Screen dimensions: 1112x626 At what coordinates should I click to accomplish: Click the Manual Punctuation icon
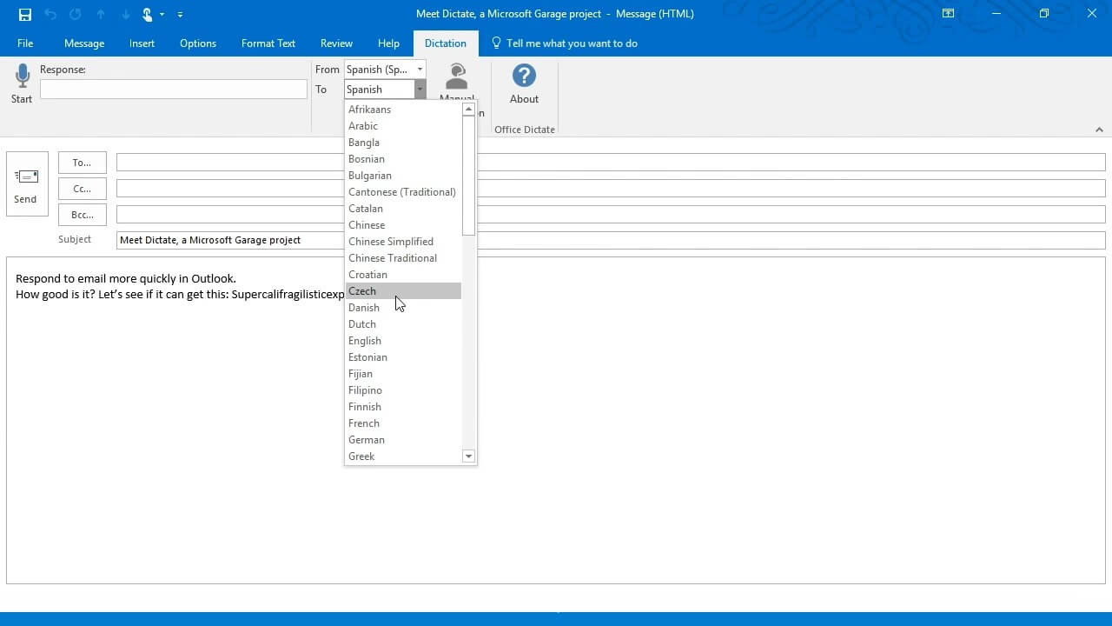pos(456,77)
